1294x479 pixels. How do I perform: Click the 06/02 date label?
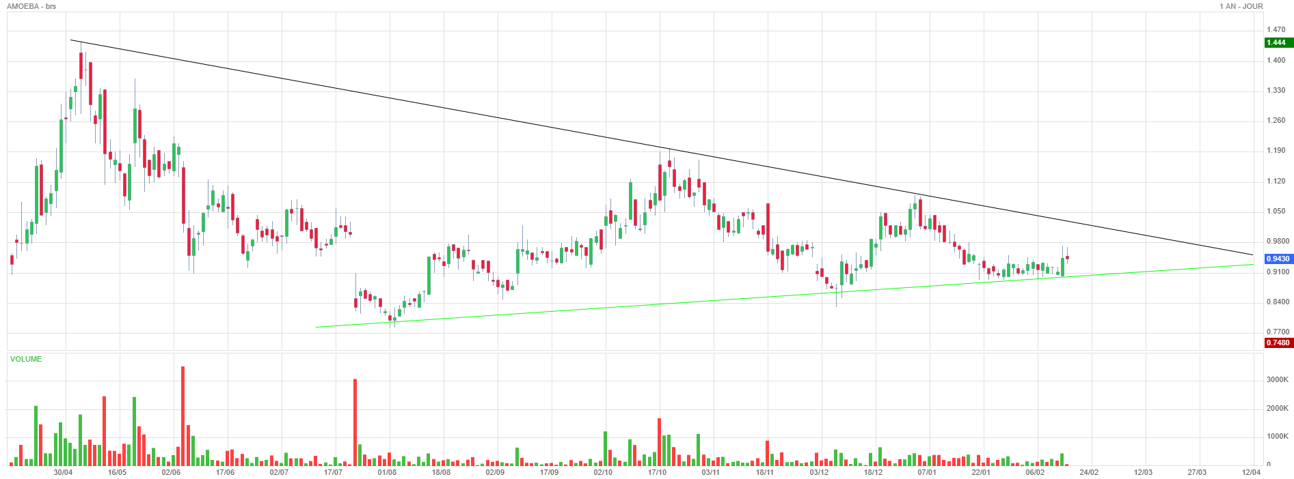1035,472
